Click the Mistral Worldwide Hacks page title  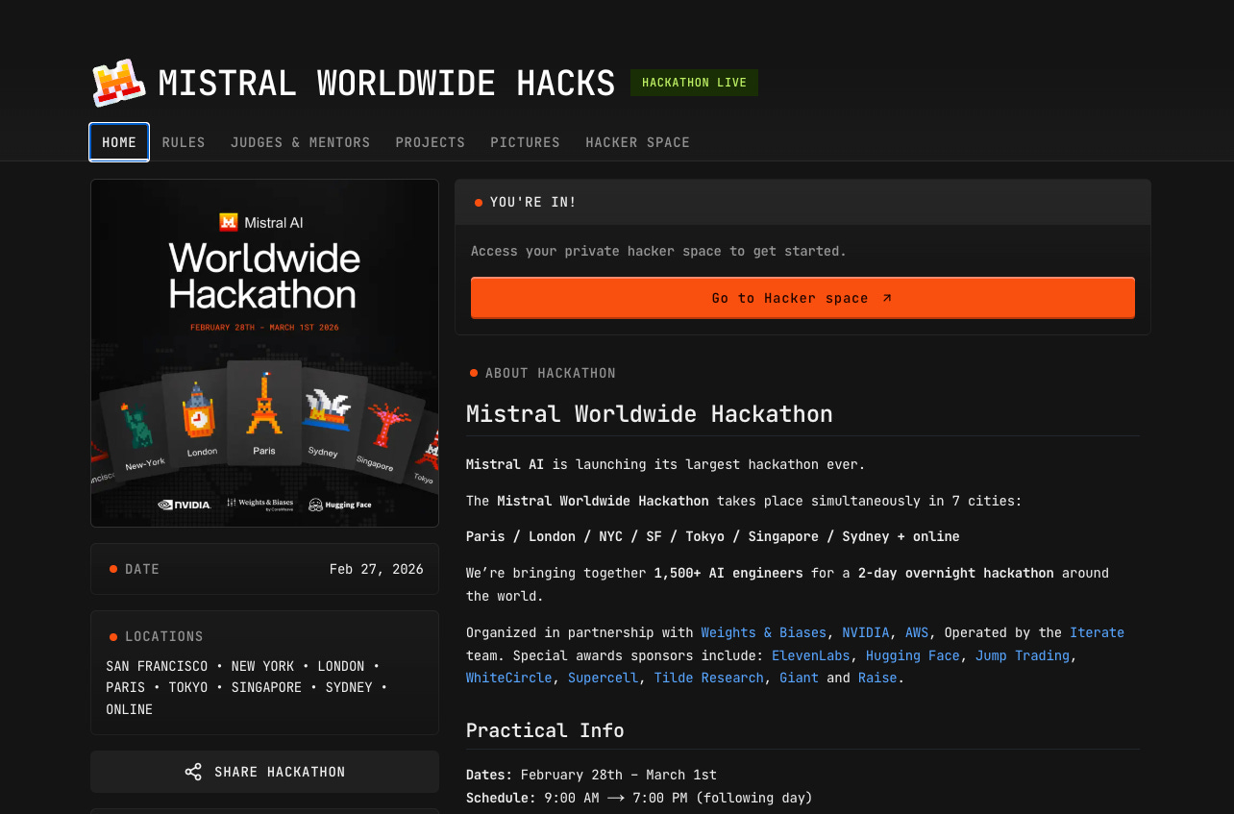coord(386,84)
